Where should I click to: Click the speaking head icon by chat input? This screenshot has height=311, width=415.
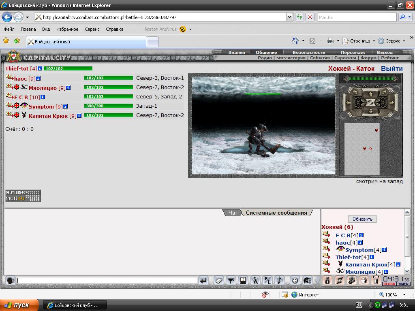point(10,280)
